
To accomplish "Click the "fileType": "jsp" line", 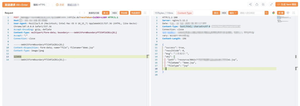I will coord(178,66).
